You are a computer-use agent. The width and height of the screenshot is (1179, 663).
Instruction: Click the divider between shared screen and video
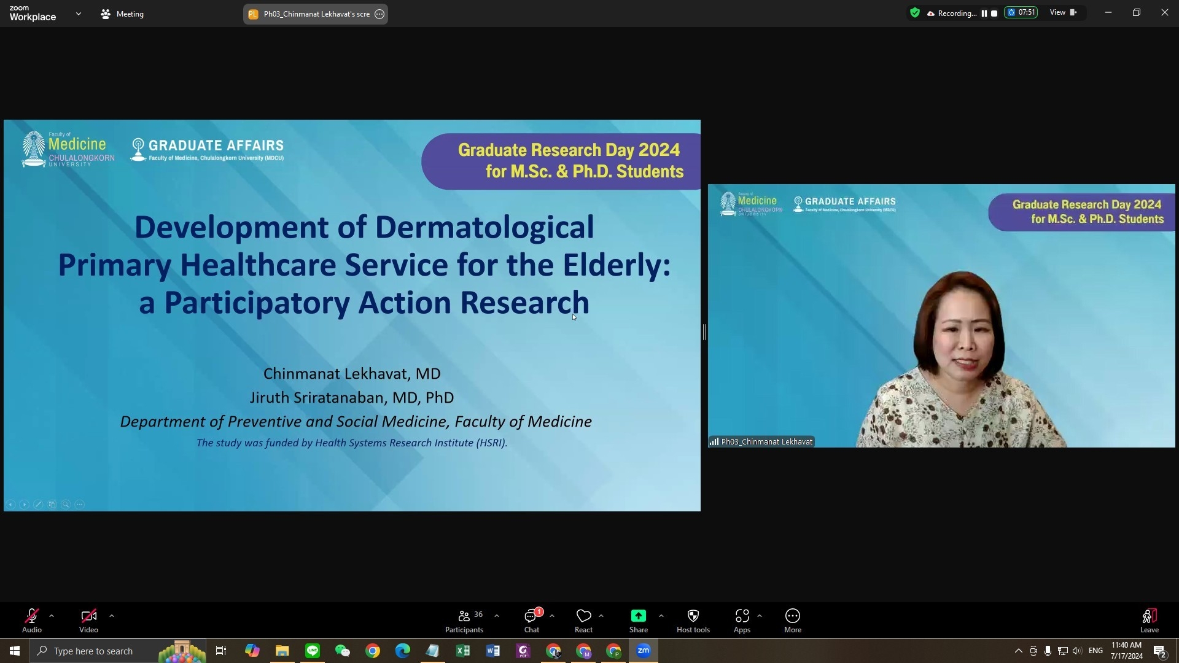click(704, 332)
